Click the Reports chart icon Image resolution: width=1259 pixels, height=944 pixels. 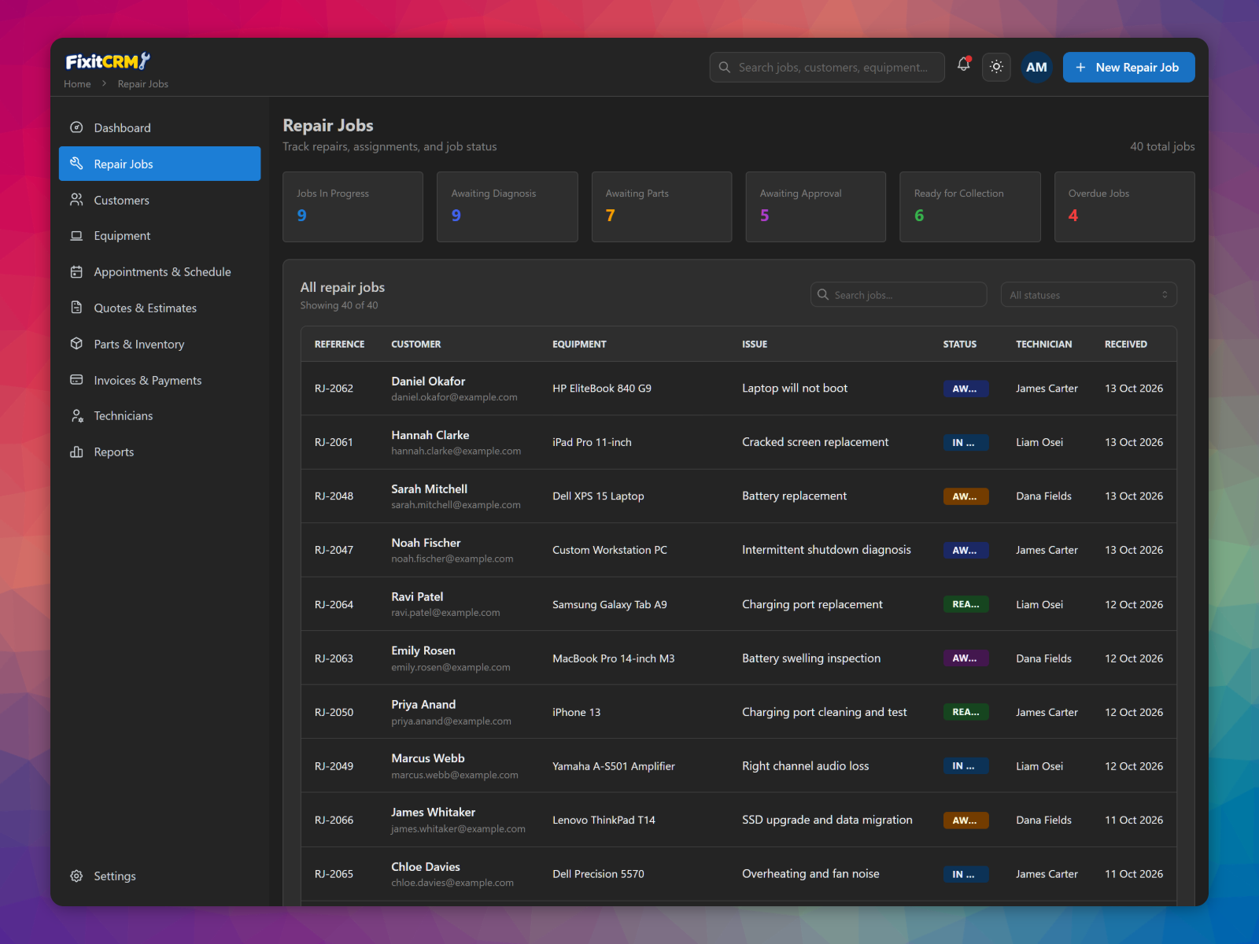pos(76,452)
